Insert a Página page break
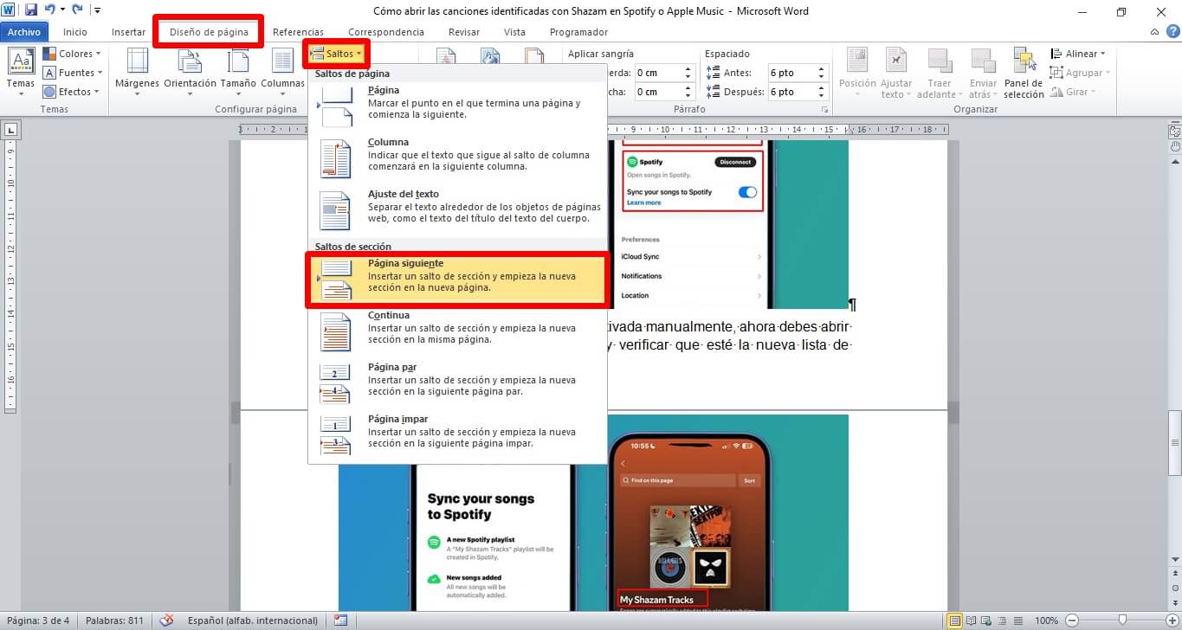Image resolution: width=1182 pixels, height=630 pixels. (457, 102)
